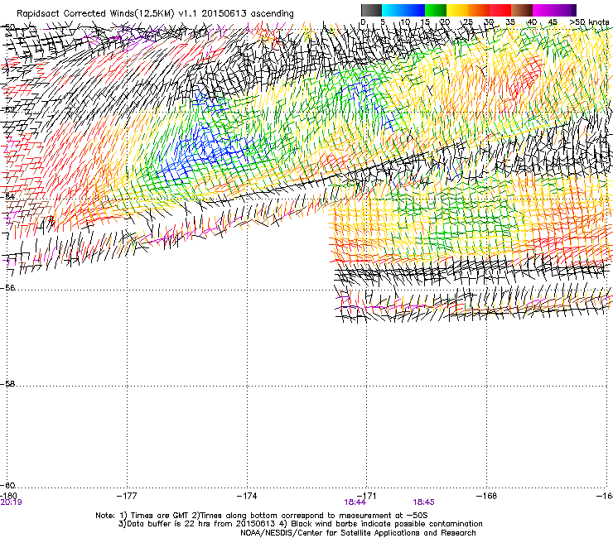Screen dimensions: 613x538
Task: Click the "-60" latitude axis label
Action: pyautogui.click(x=7, y=485)
